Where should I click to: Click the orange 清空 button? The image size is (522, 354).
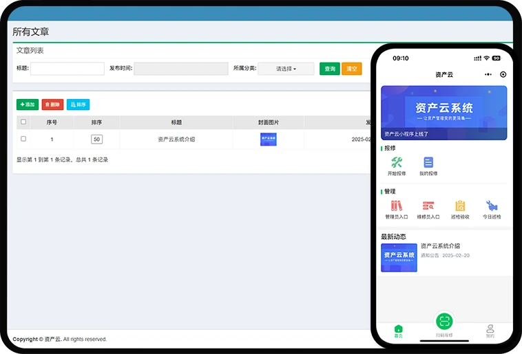pyautogui.click(x=351, y=69)
